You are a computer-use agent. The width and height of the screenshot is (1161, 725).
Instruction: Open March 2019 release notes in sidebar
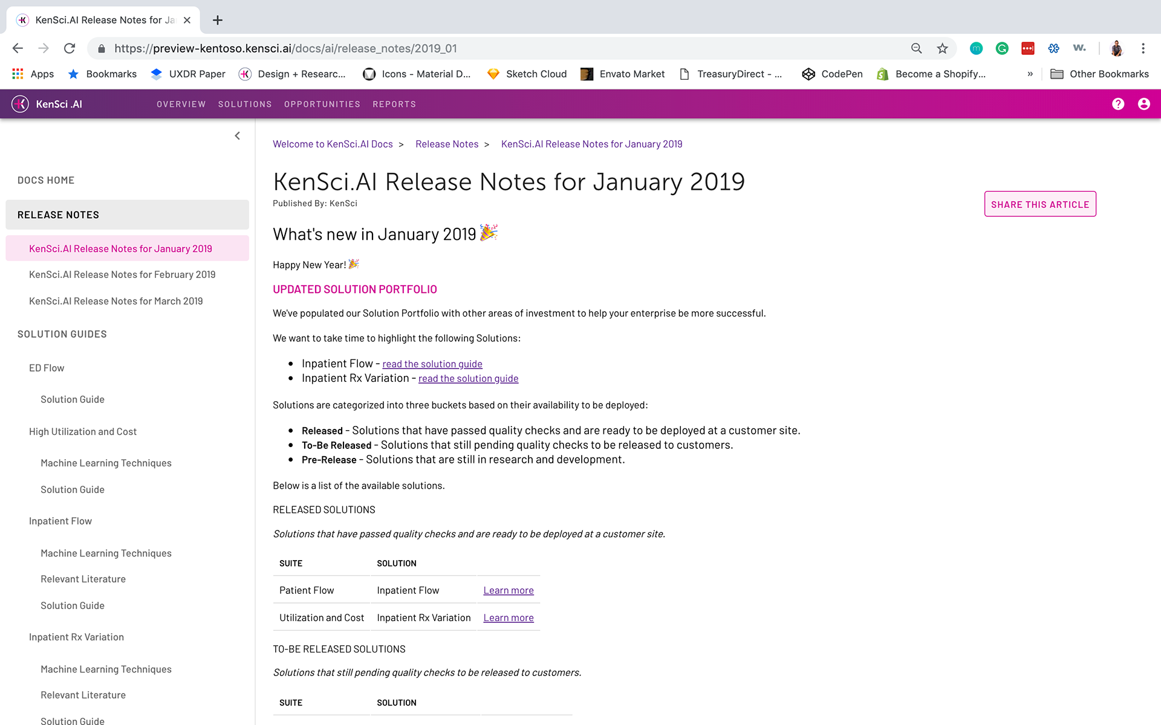coord(116,301)
